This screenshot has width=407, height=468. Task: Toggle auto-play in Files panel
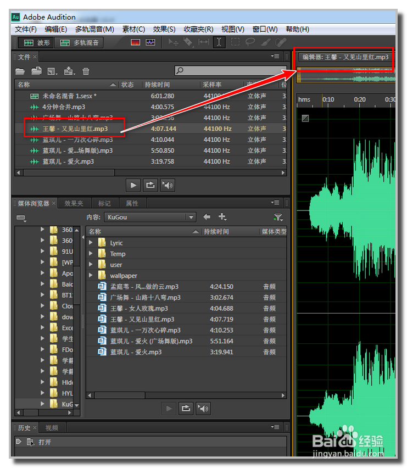coord(168,185)
